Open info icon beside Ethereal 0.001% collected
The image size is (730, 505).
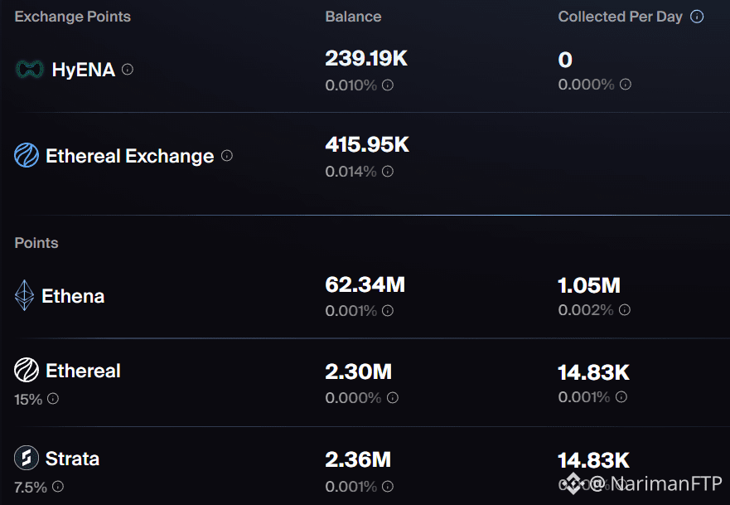621,397
